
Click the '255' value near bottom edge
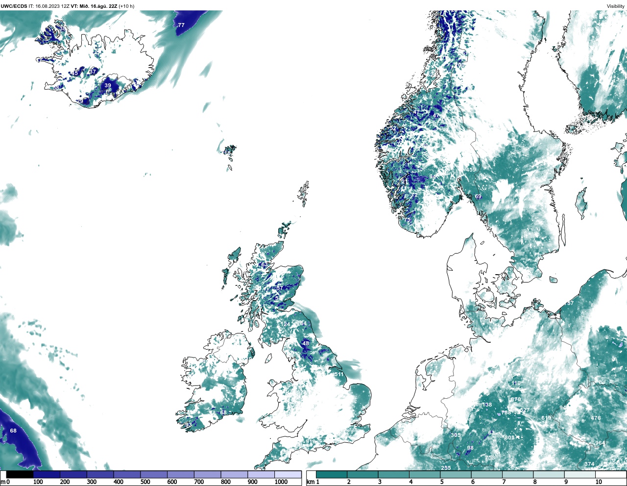click(x=446, y=468)
